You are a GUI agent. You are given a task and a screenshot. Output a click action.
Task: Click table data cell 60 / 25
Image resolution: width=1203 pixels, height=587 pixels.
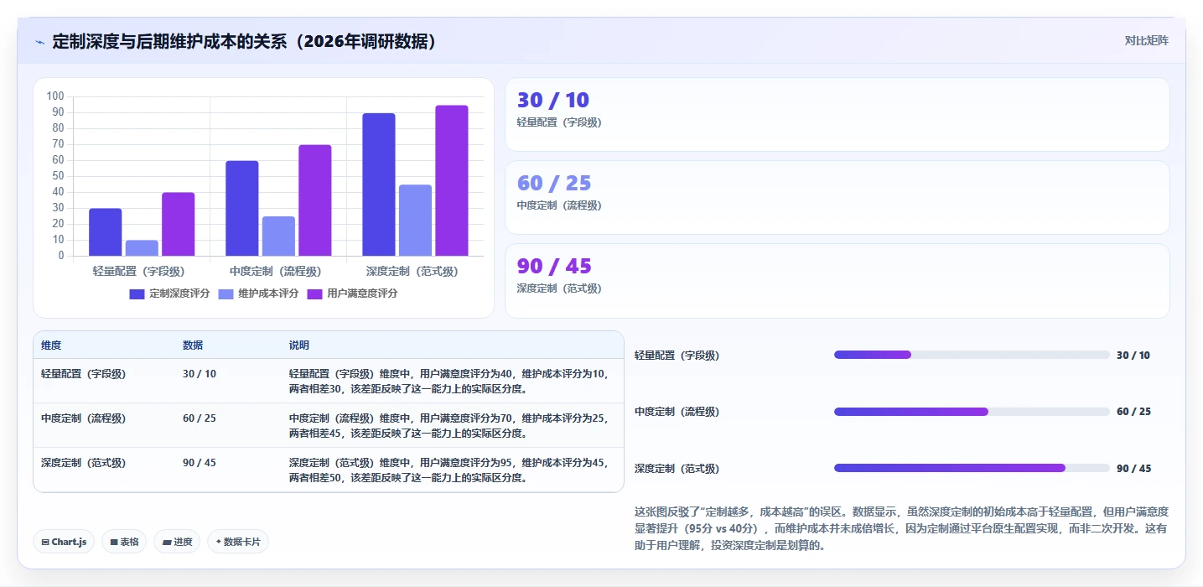pyautogui.click(x=200, y=418)
